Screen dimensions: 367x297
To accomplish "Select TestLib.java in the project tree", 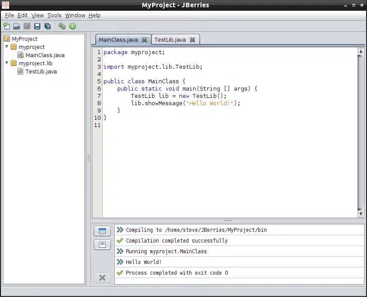I will (x=41, y=71).
